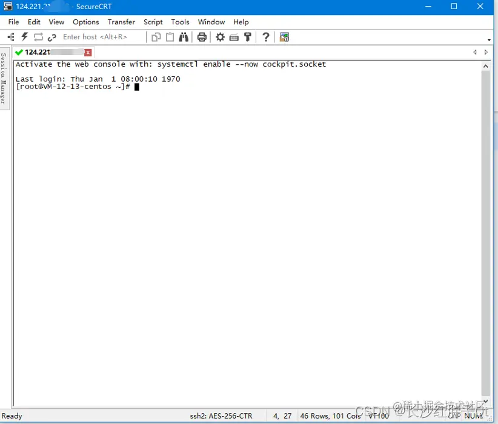The image size is (498, 424).
Task: Open Help with question mark icon
Action: coord(266,37)
